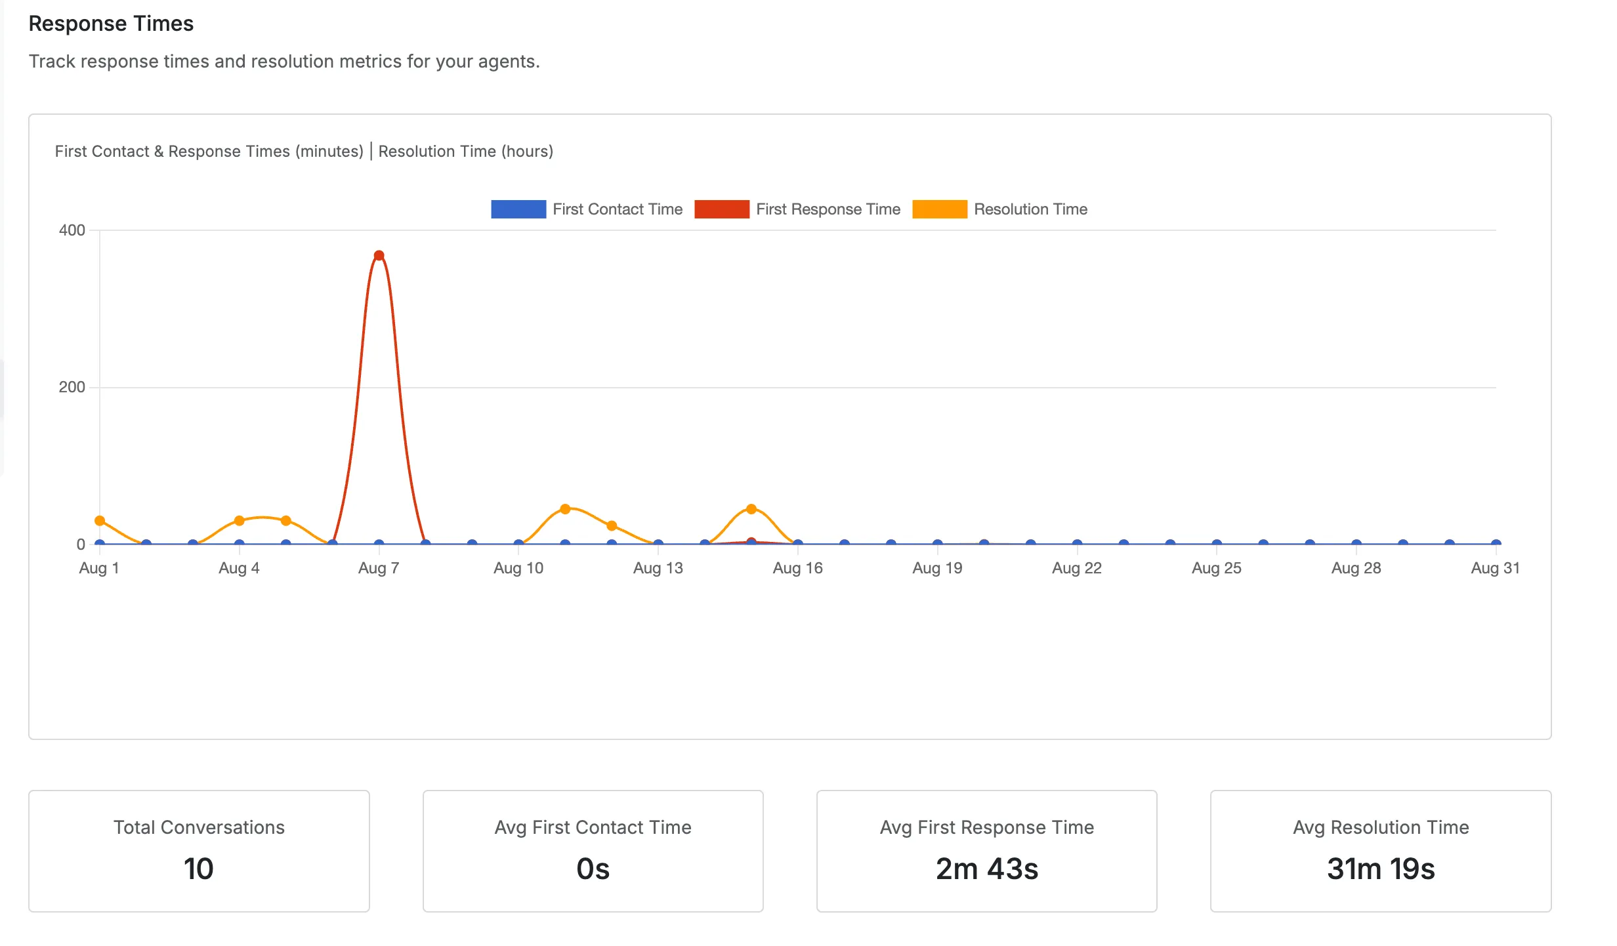Toggle Resolution Time orange legend swatch

(940, 209)
